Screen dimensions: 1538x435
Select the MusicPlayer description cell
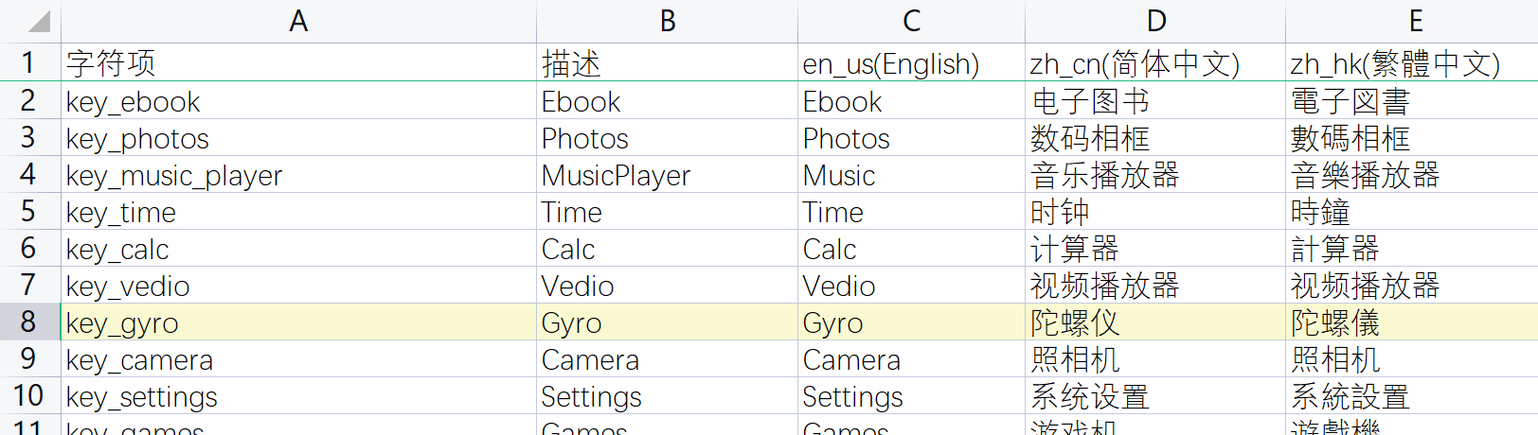[x=667, y=175]
